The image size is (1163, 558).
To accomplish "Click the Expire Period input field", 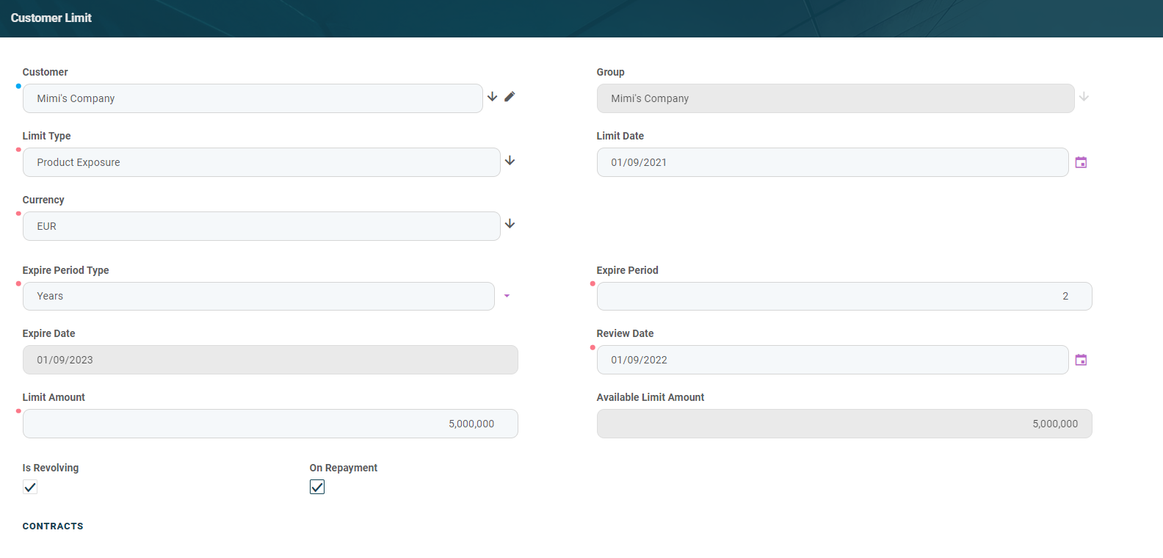I will click(x=844, y=296).
